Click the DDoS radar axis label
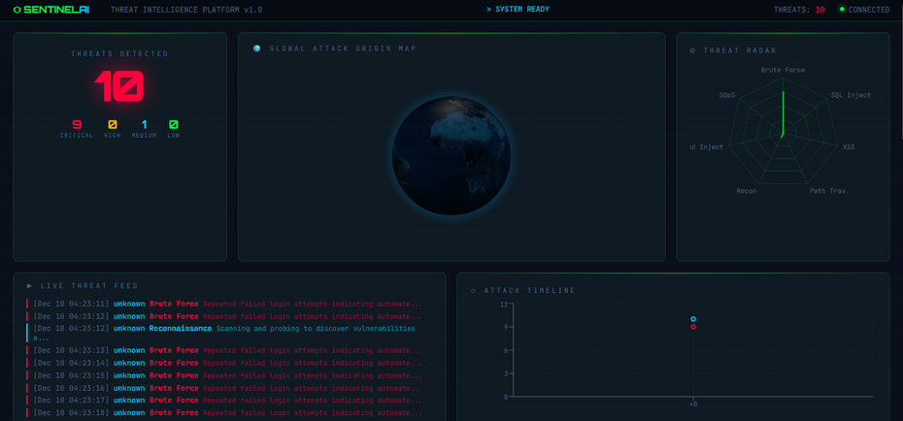 point(727,95)
